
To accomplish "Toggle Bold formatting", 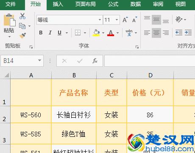I will tap(41, 33).
